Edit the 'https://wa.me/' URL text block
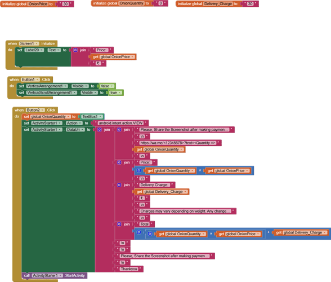 (178, 143)
